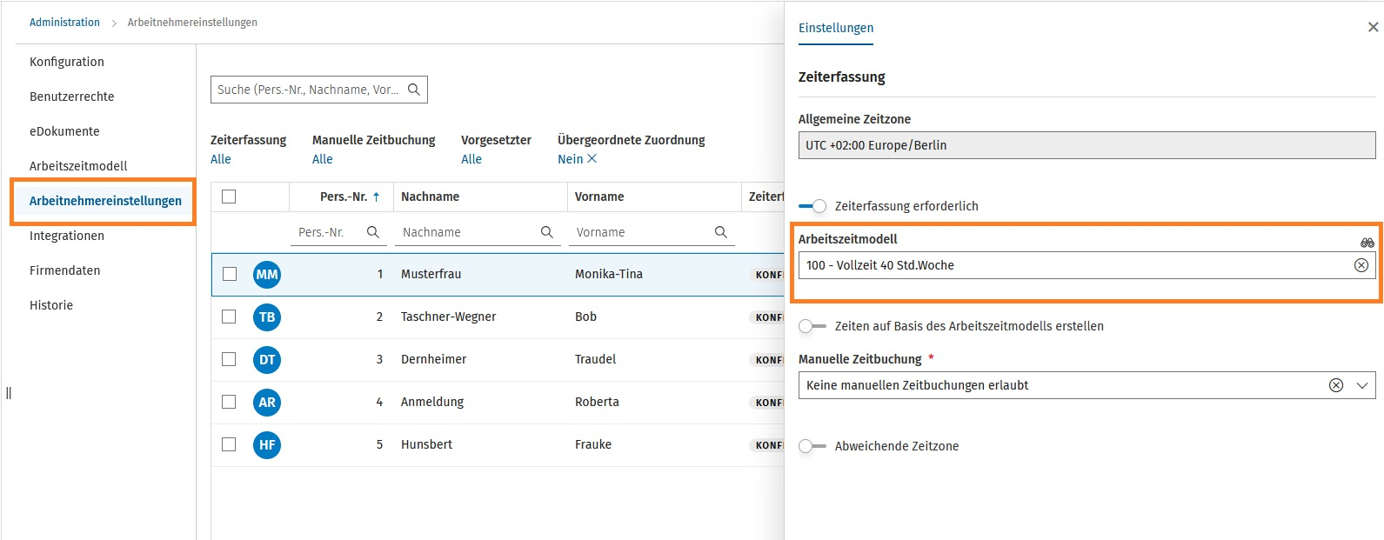This screenshot has height=540, width=1384.
Task: Select the checkbox for Hunsbert row
Action: tap(229, 444)
